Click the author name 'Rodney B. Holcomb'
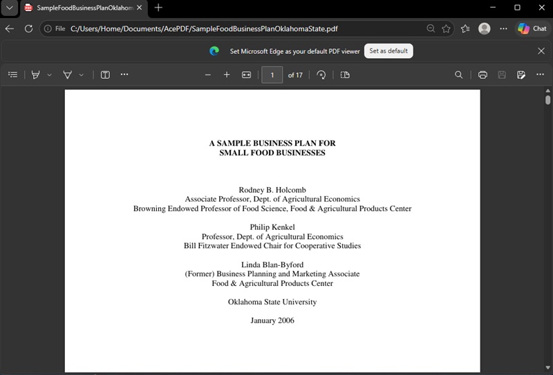Image resolution: width=553 pixels, height=375 pixels. 272,190
